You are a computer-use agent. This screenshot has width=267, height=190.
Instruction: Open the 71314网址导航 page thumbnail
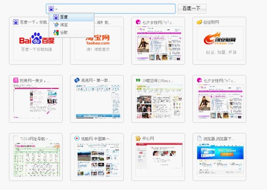(x=37, y=160)
